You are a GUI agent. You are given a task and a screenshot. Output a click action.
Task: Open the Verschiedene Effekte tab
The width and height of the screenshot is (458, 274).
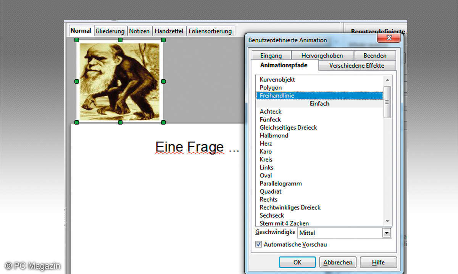pos(357,65)
